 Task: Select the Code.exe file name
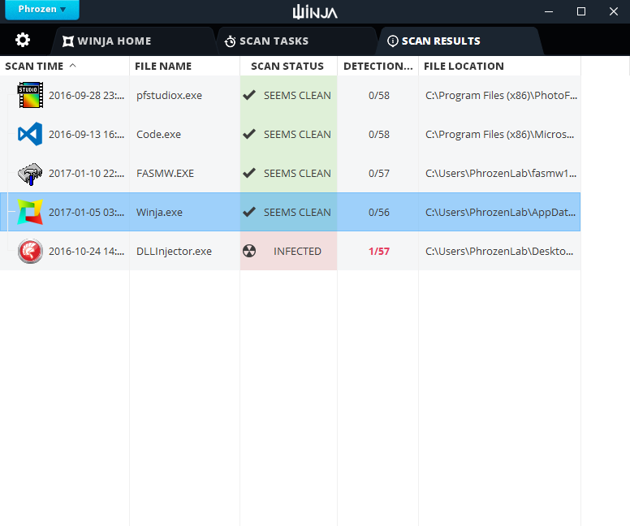[158, 134]
